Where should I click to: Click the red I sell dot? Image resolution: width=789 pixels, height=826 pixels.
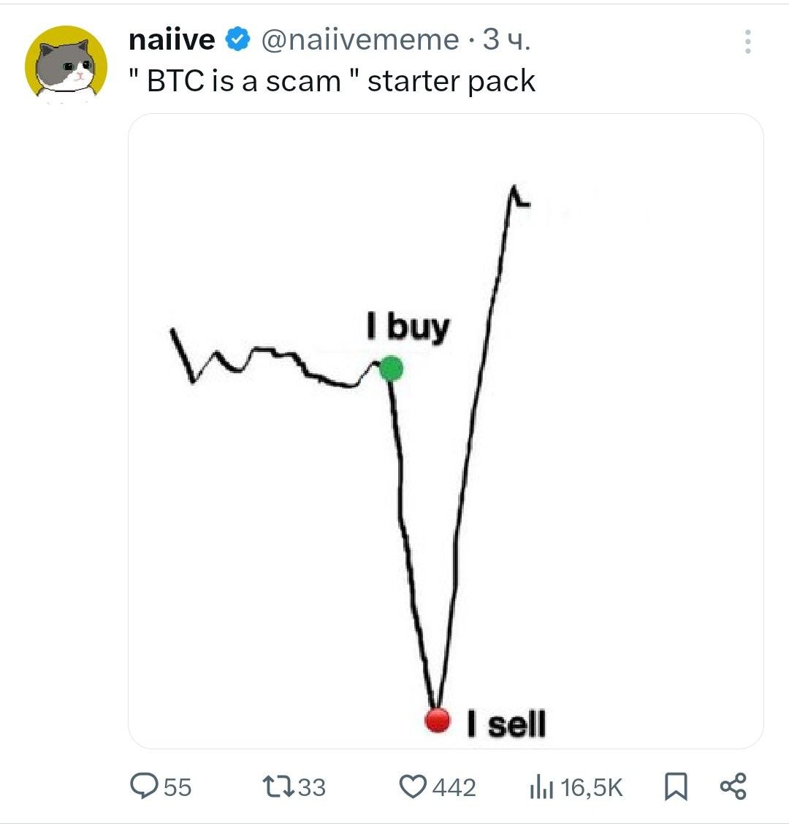tap(438, 720)
